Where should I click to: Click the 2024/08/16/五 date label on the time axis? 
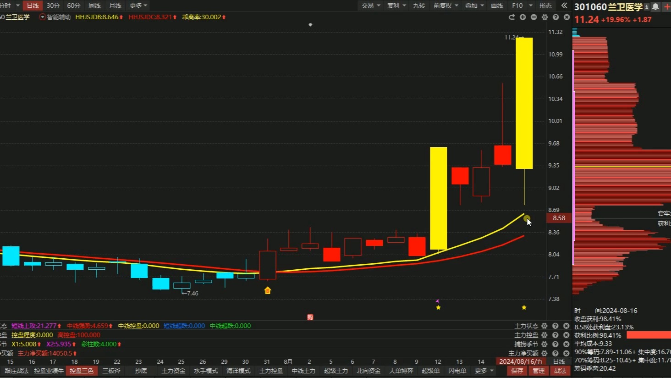pos(521,361)
